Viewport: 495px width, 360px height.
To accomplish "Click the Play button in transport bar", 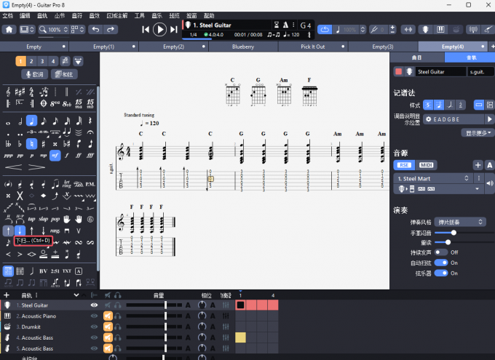I will pyautogui.click(x=160, y=29).
